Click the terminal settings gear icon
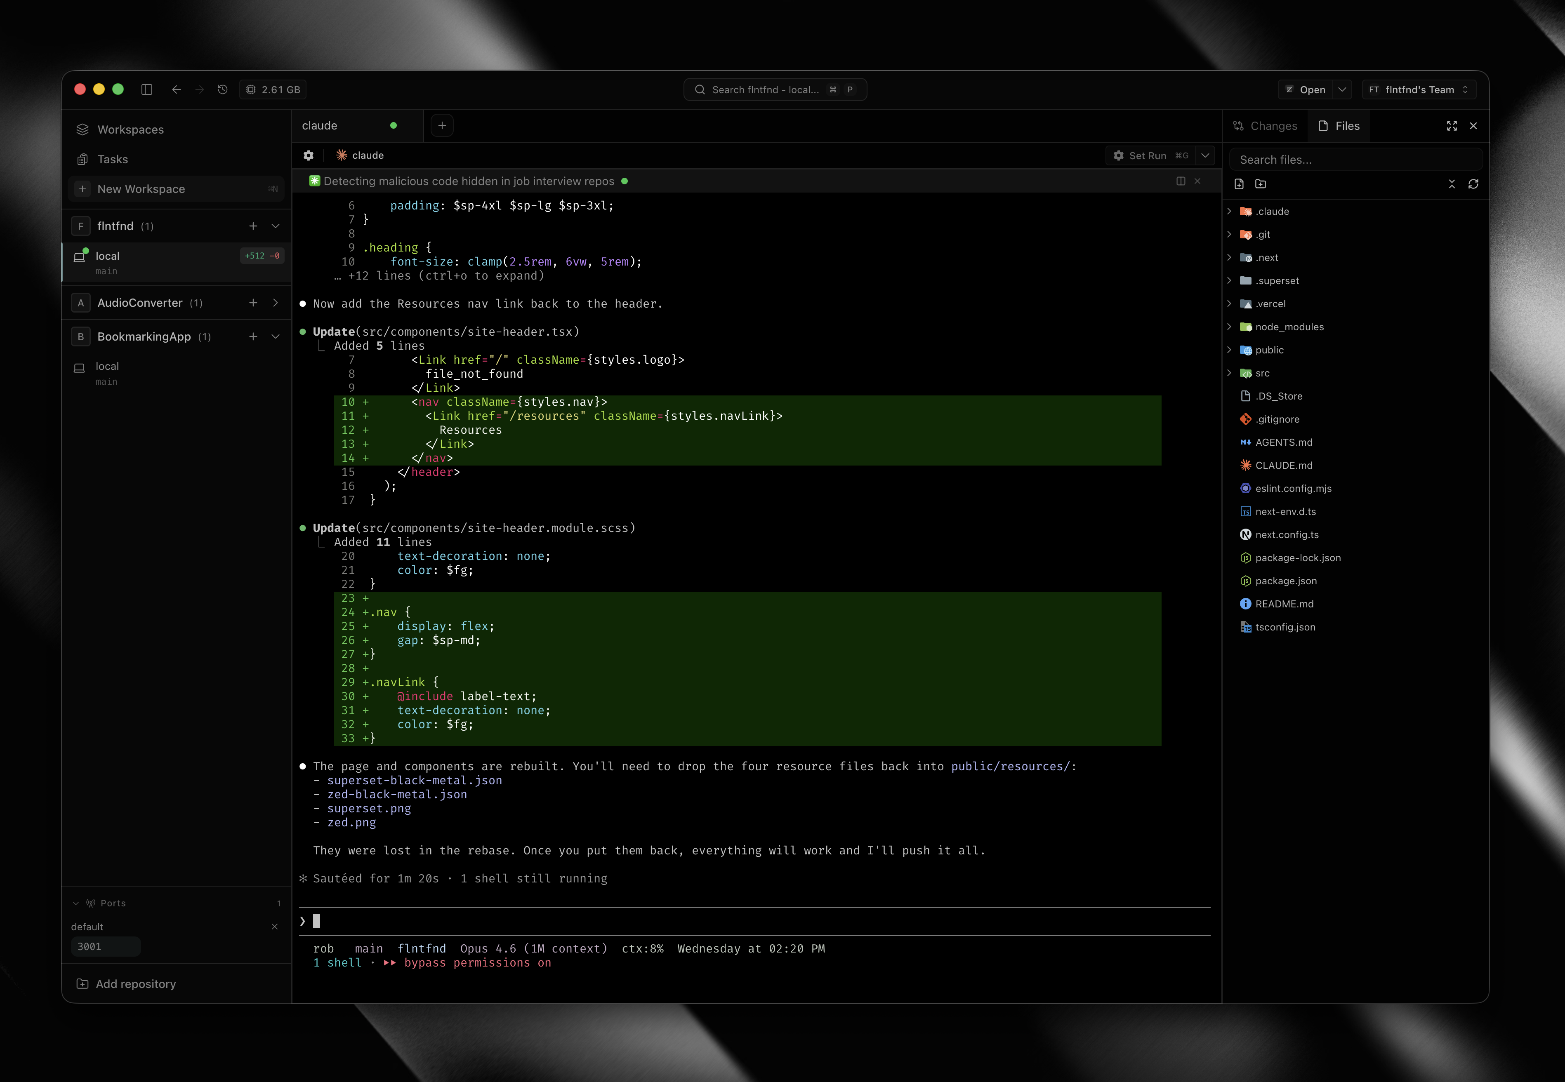This screenshot has height=1082, width=1565. (x=309, y=155)
